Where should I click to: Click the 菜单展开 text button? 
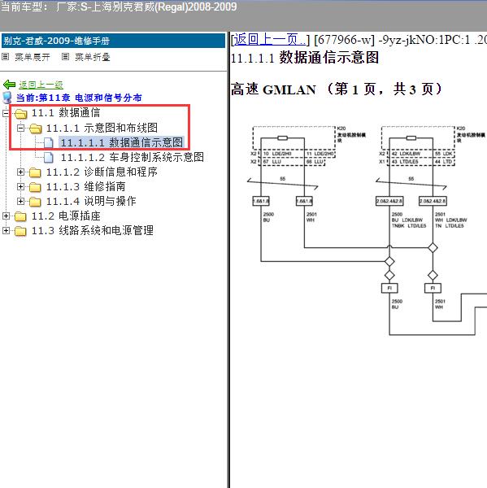coord(33,57)
